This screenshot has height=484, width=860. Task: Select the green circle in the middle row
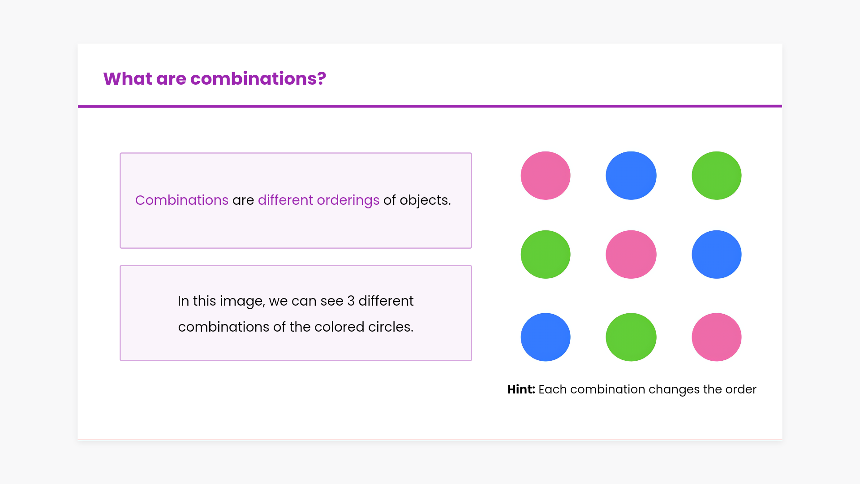(x=545, y=254)
